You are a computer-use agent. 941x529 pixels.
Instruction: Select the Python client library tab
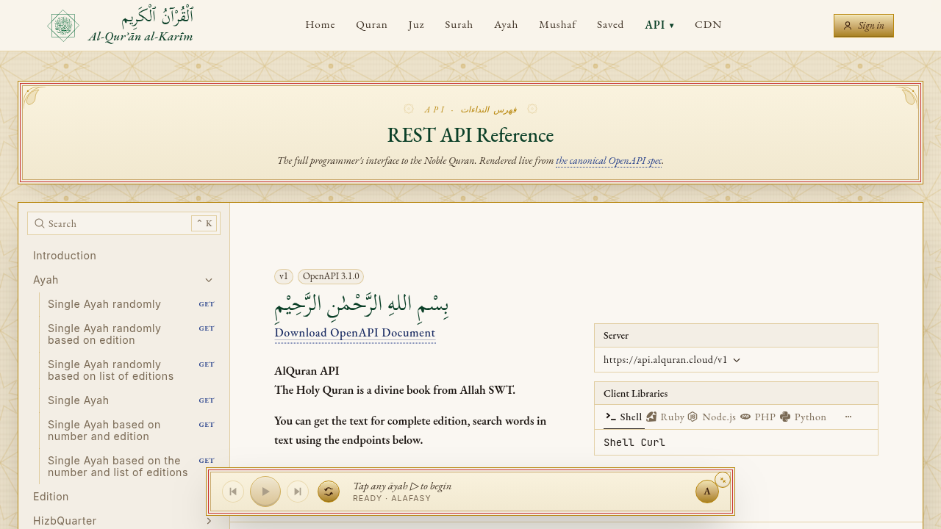click(x=804, y=417)
